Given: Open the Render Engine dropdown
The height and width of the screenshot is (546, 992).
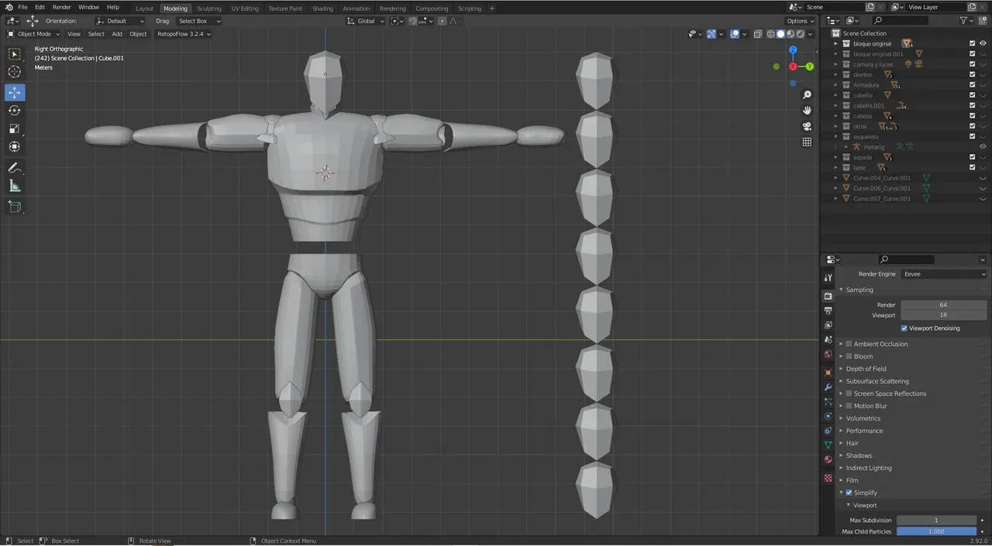Looking at the screenshot, I should pos(944,274).
